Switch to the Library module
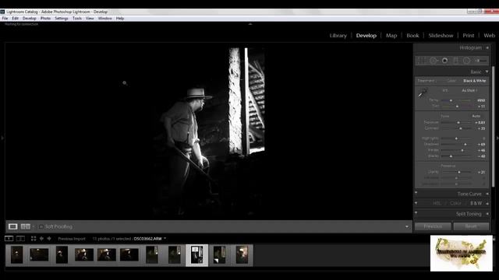Viewport: 499px width, 280px height. pos(338,36)
